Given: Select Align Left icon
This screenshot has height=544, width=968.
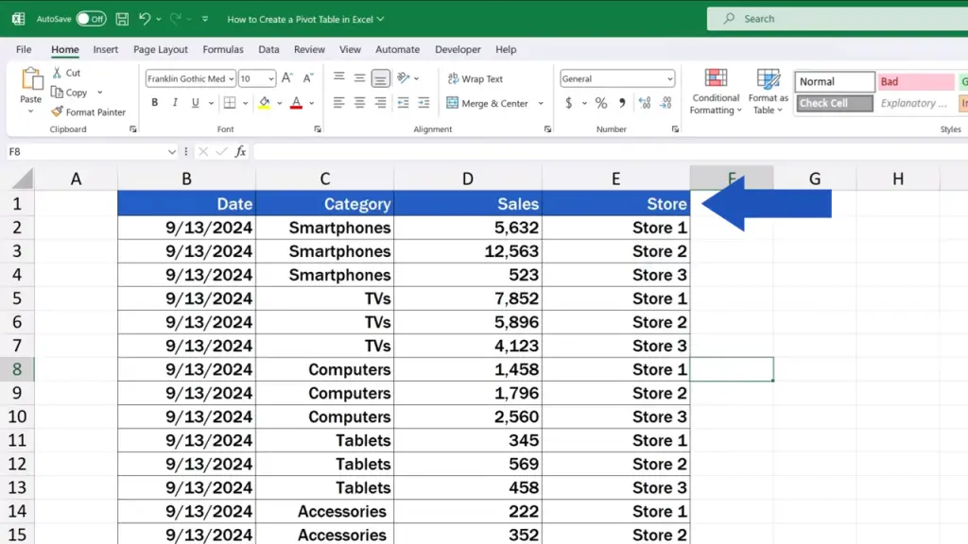Looking at the screenshot, I should pyautogui.click(x=339, y=103).
